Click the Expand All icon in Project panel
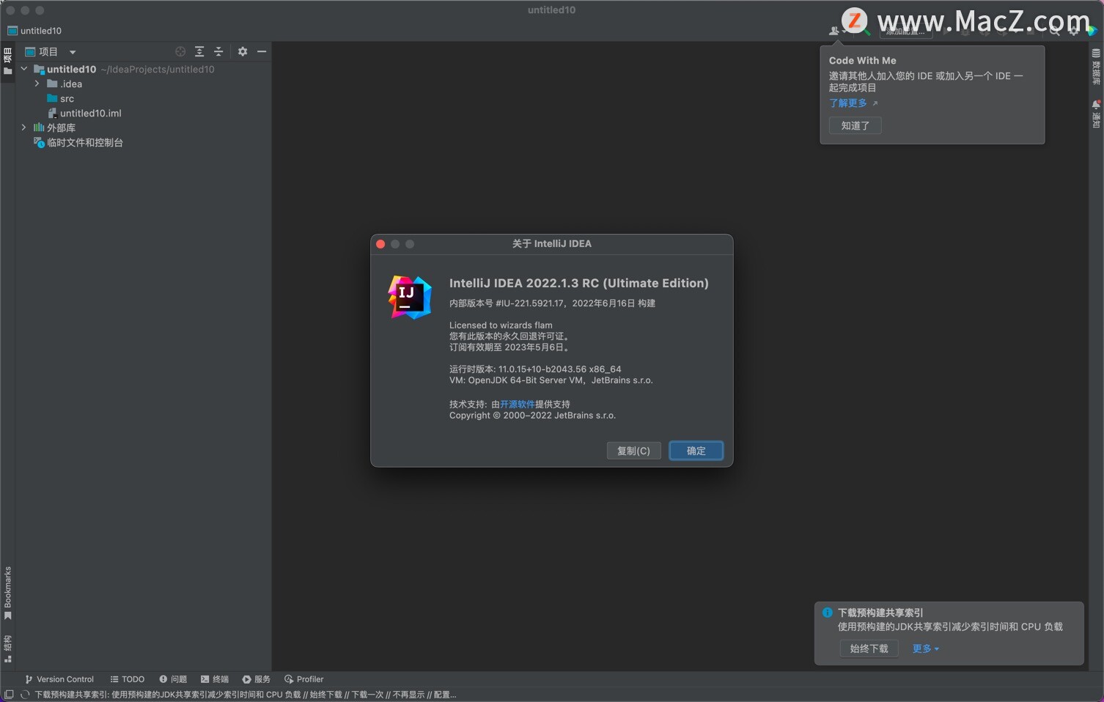The height and width of the screenshot is (702, 1104). coord(199,51)
